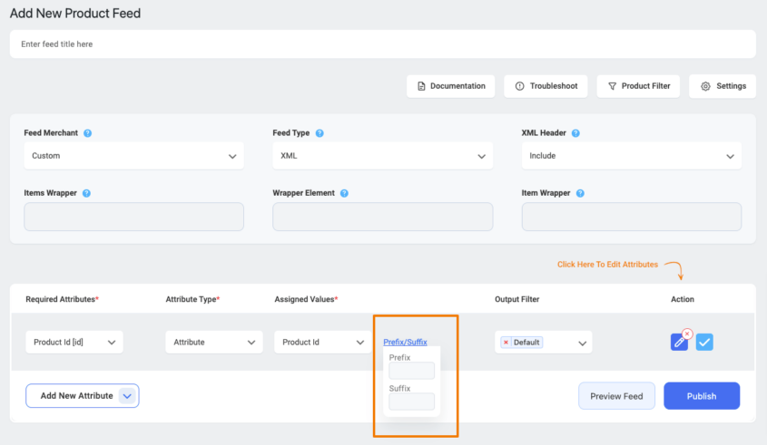Viewport: 767px width, 445px height.
Task: Click the Feed Type help icon
Action: [320, 133]
